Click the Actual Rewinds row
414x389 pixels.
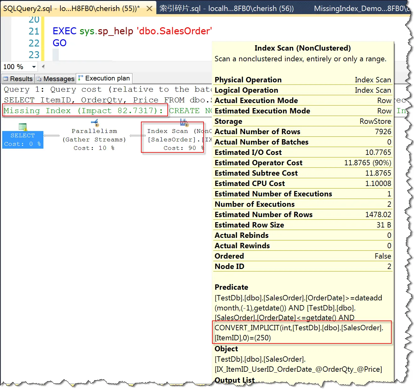[x=303, y=246]
